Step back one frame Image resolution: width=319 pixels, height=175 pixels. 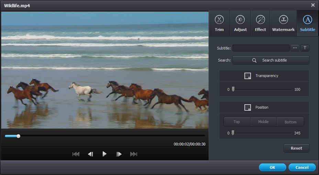[90, 154]
